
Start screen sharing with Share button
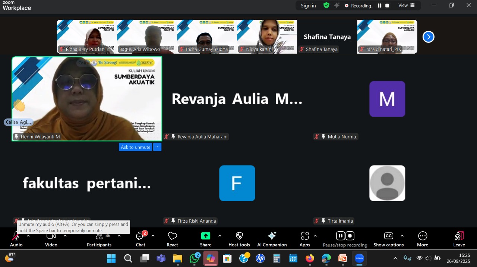[206, 239]
